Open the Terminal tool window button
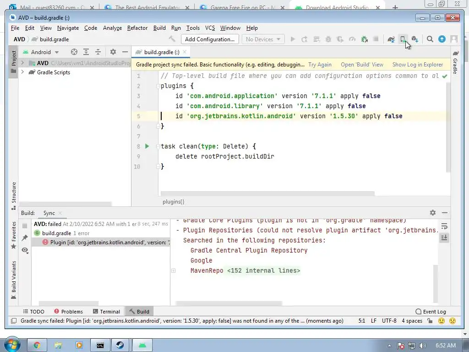Image resolution: width=469 pixels, height=352 pixels. point(106,312)
